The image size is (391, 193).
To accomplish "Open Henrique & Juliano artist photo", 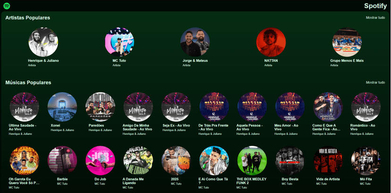I will [x=43, y=42].
